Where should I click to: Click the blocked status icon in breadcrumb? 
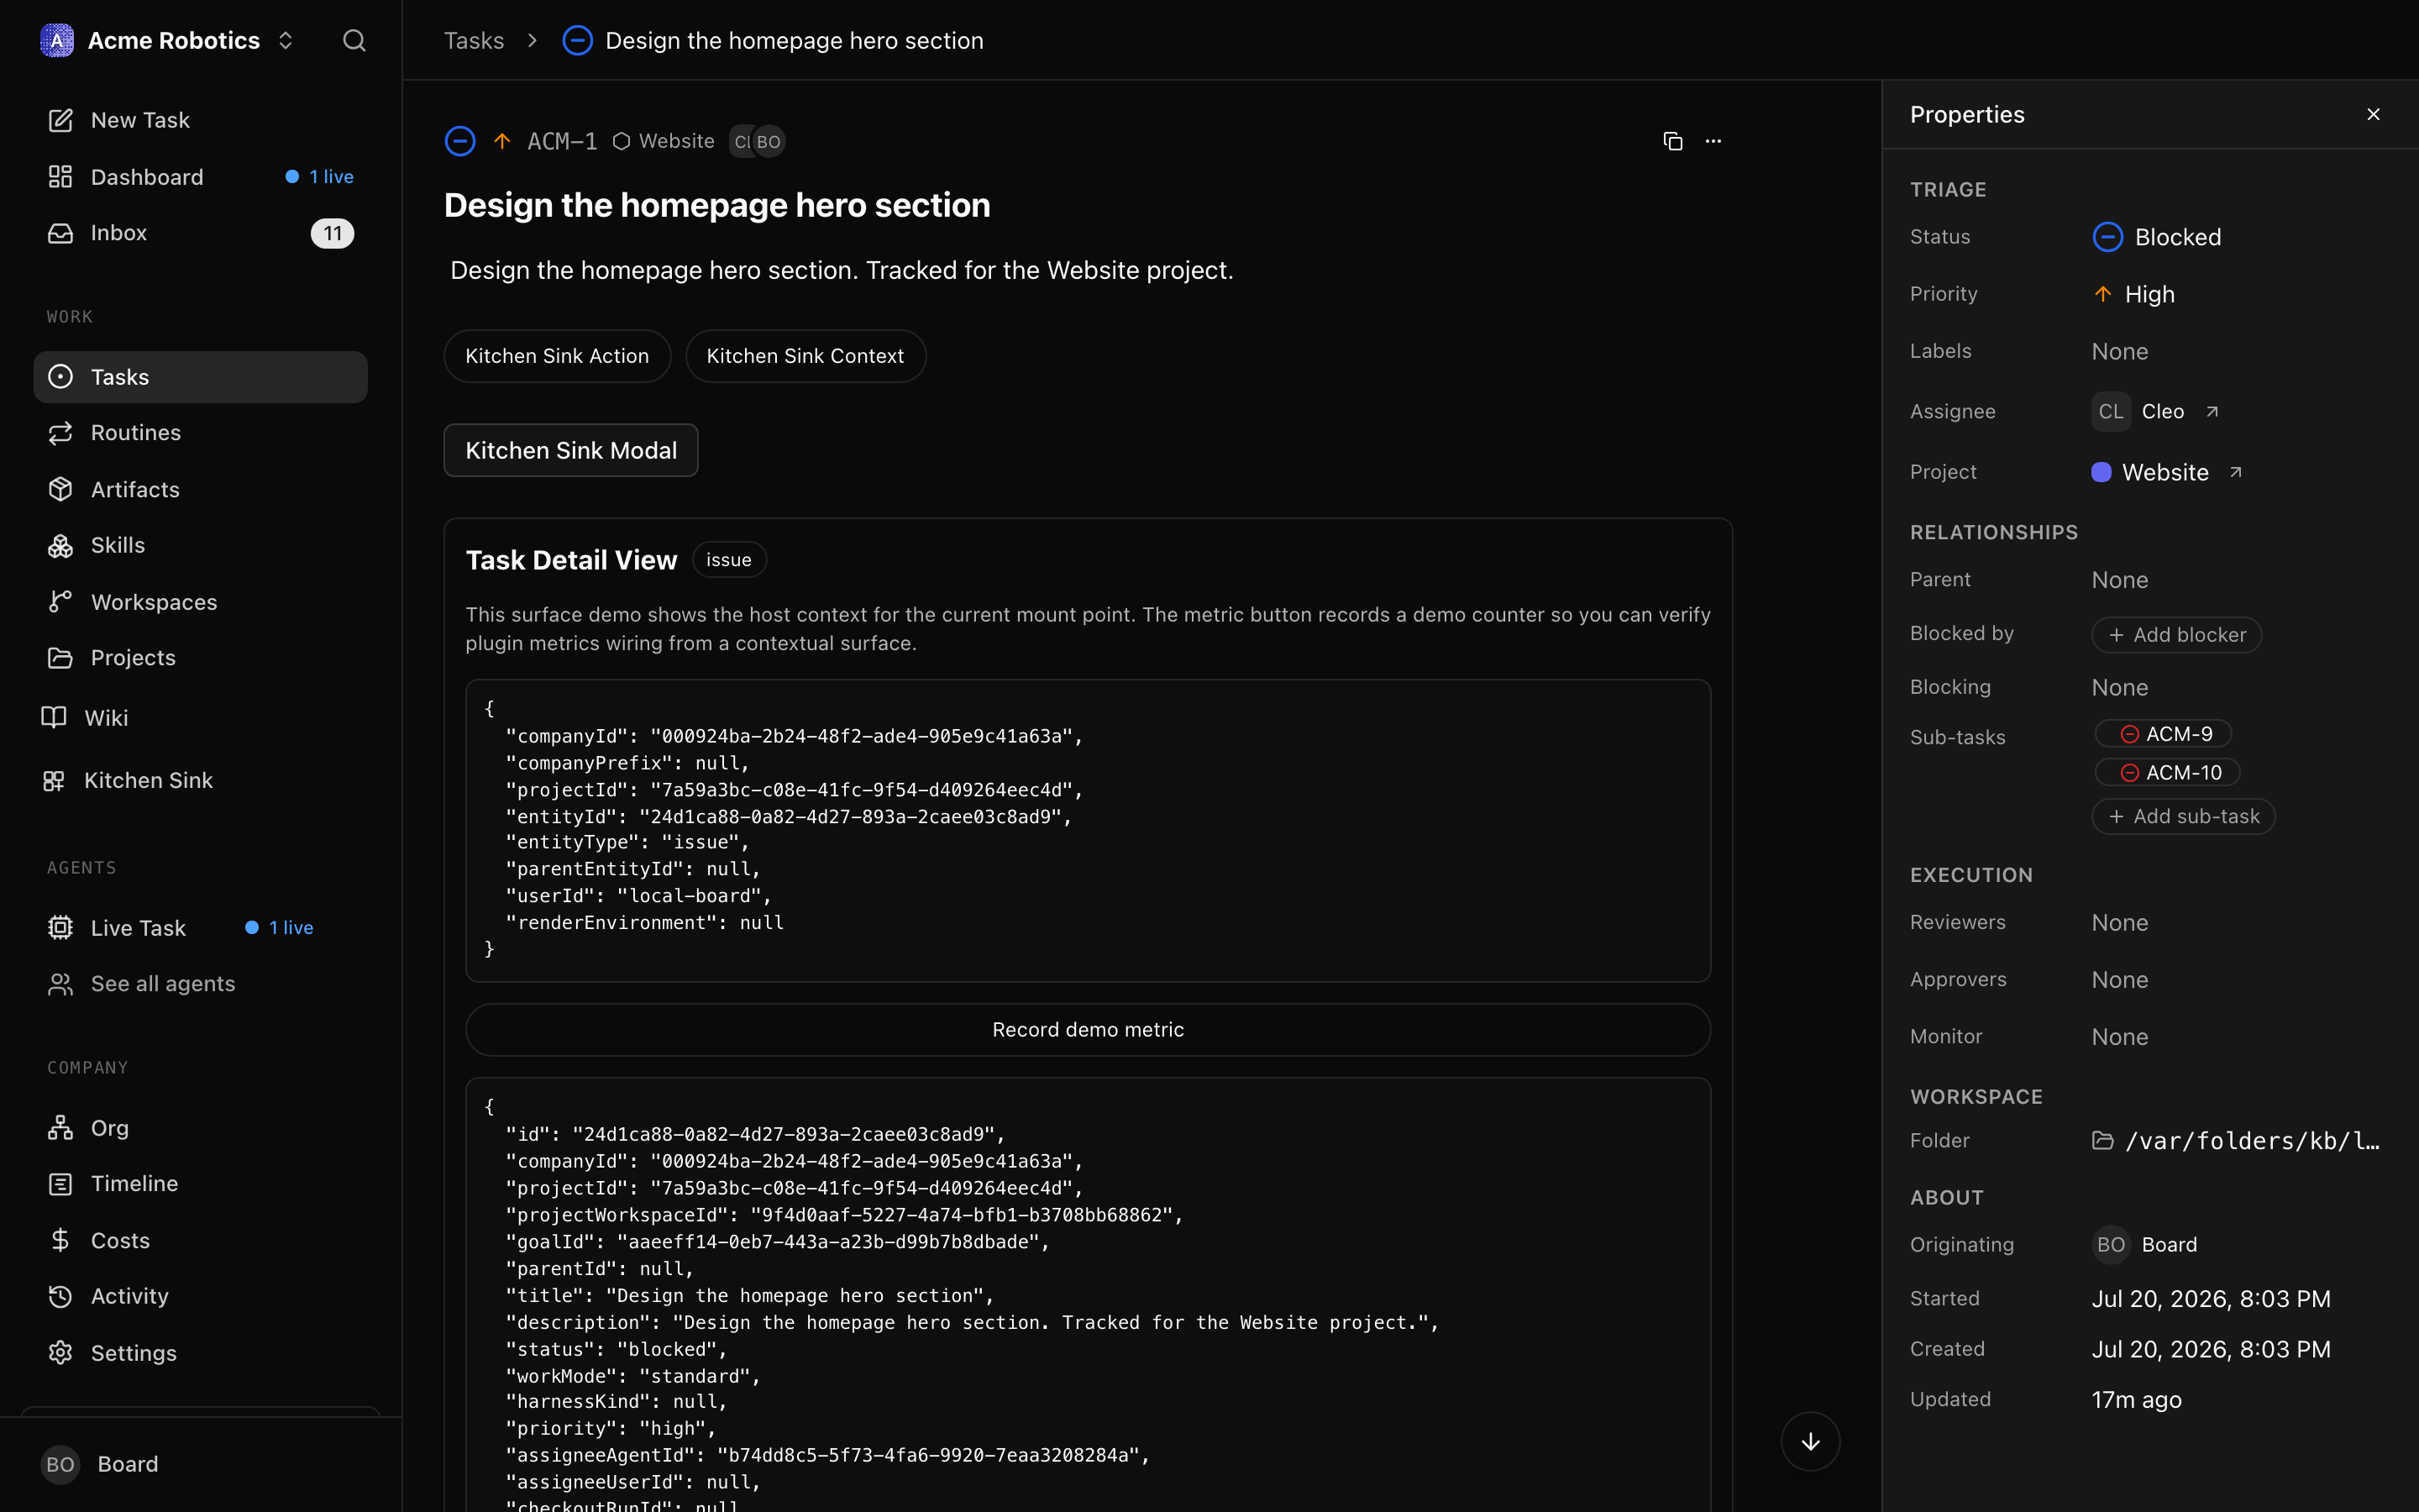pos(578,41)
